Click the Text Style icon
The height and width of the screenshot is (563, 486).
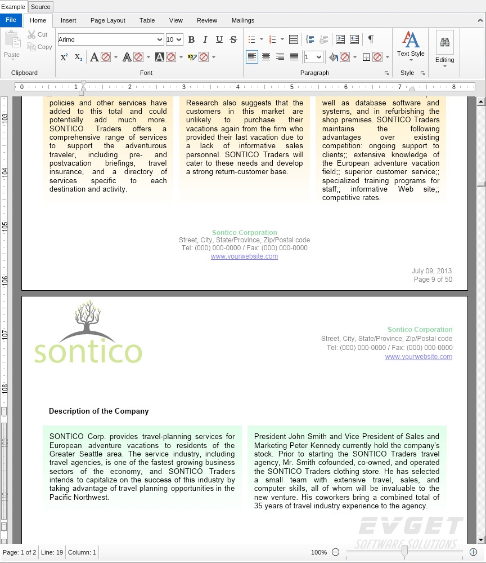(x=411, y=39)
